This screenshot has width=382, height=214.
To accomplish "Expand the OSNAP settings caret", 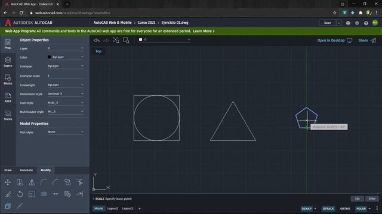I will [315, 209].
